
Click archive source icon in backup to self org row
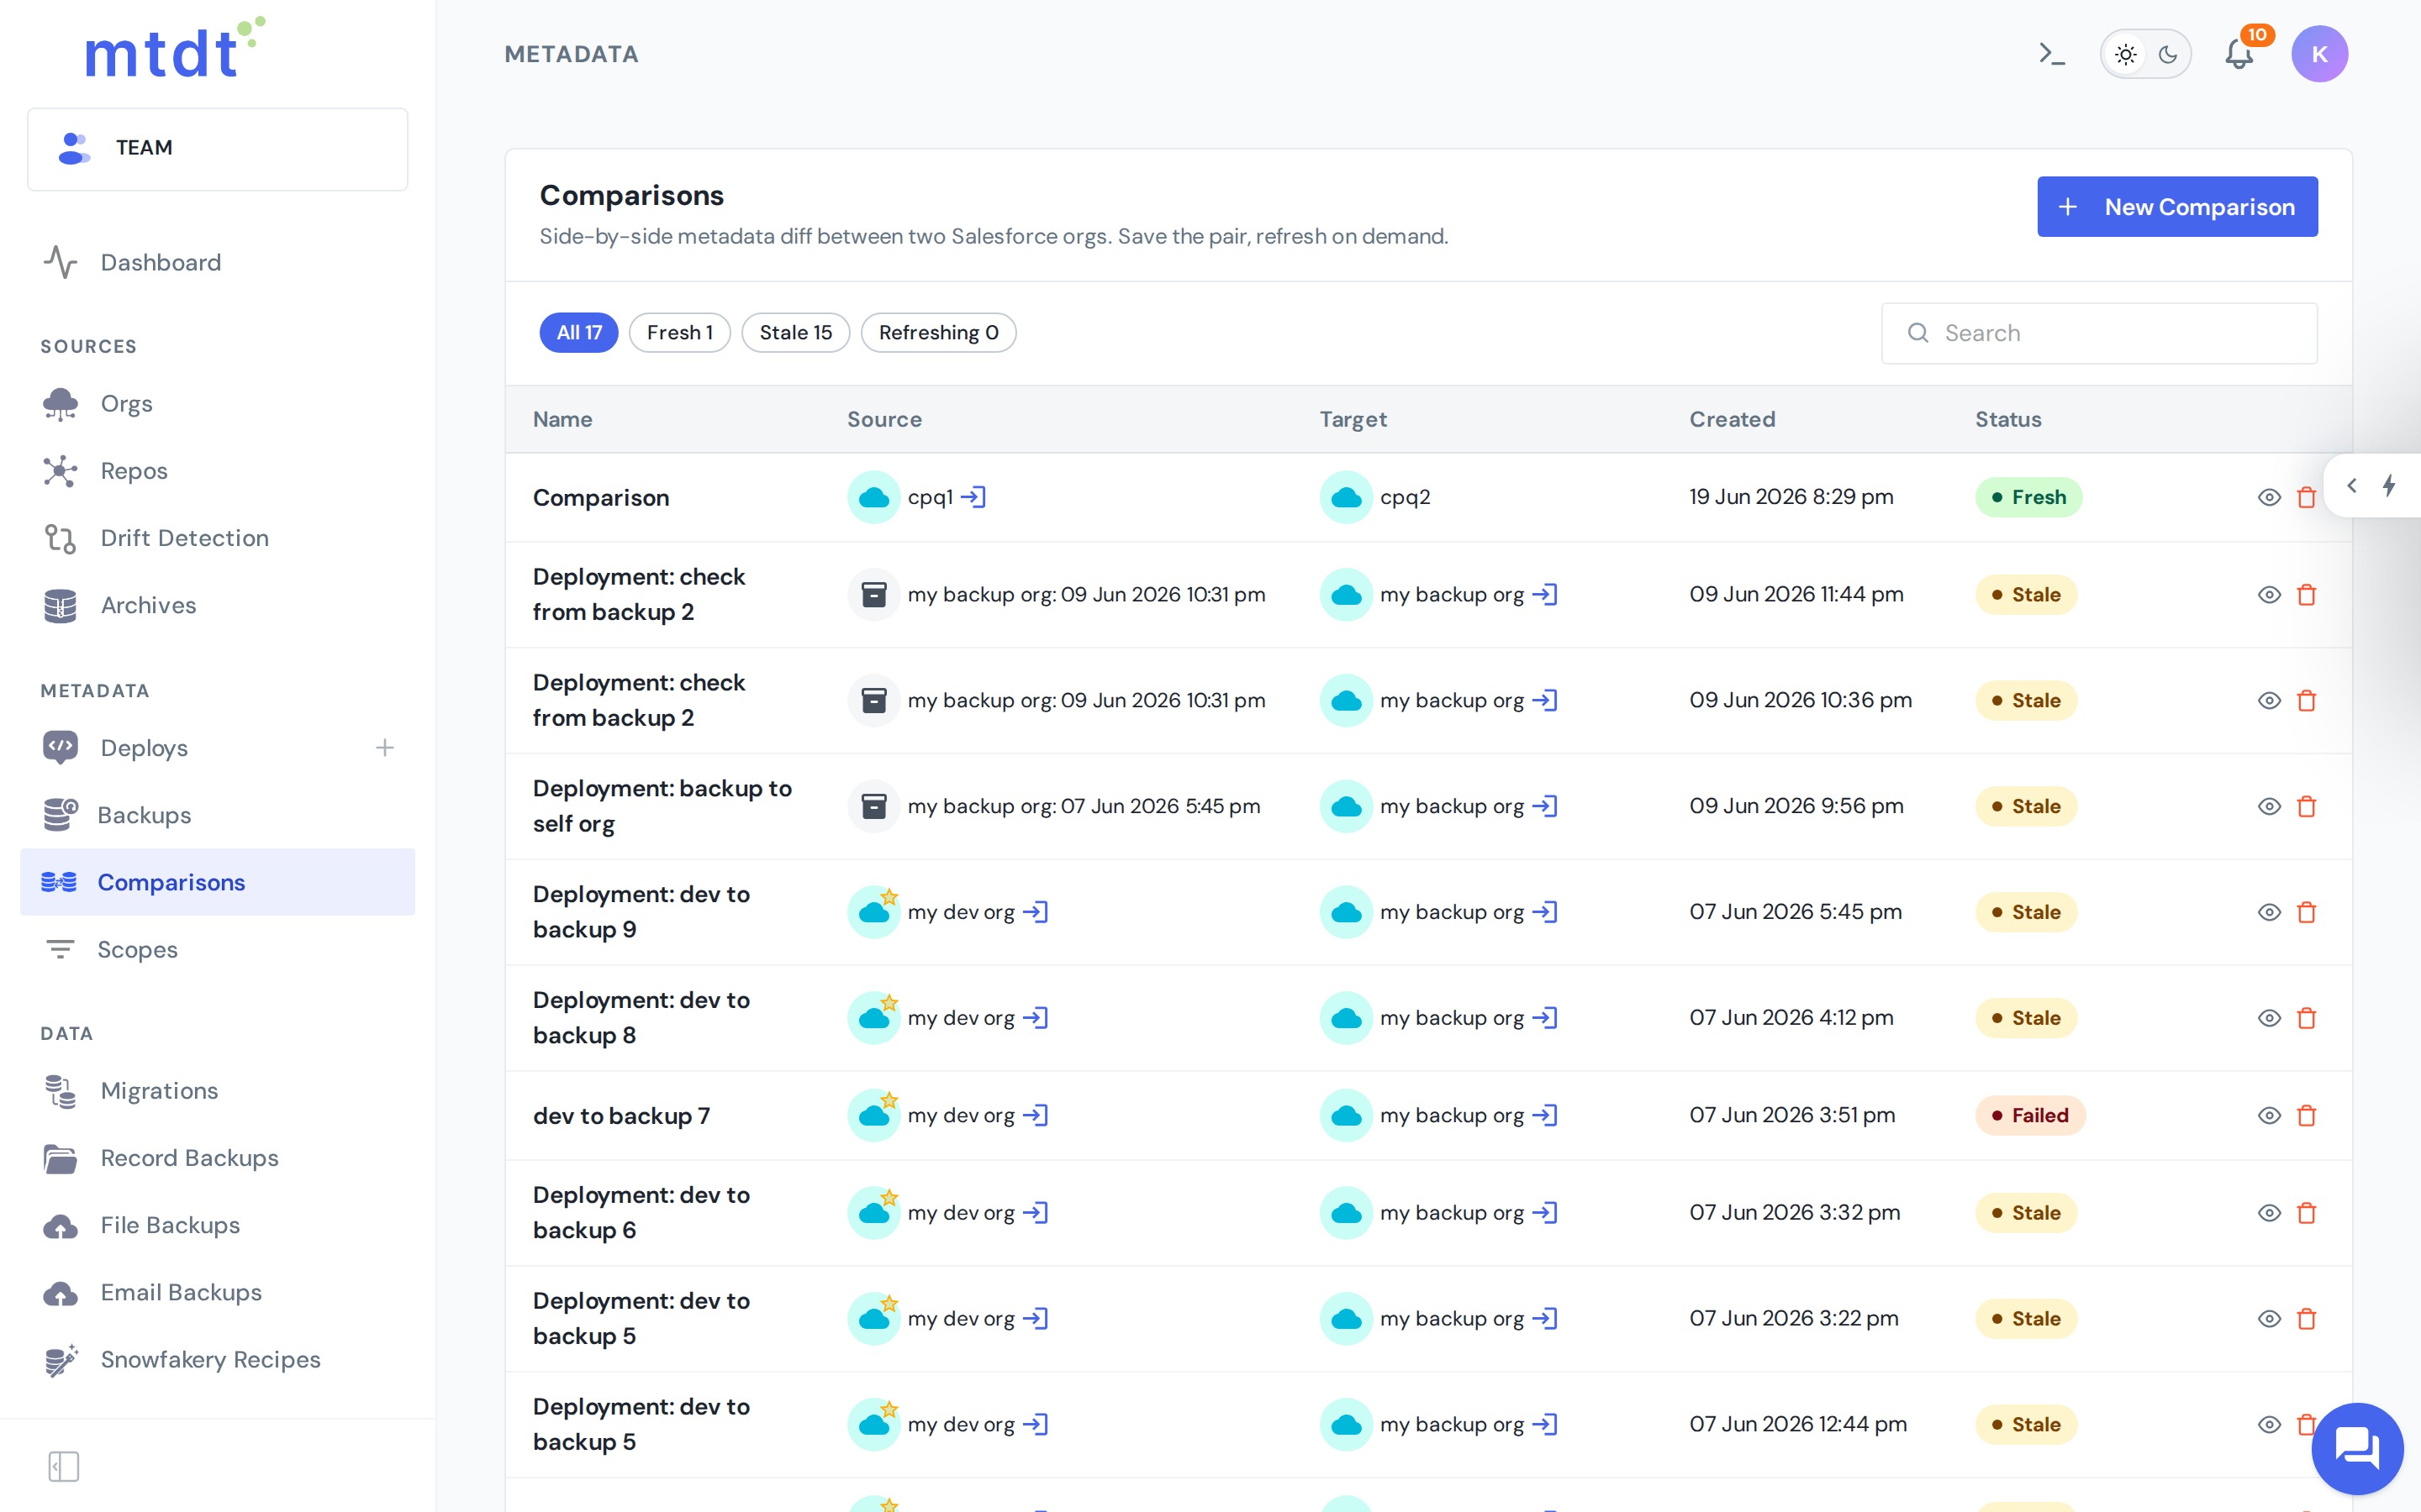click(x=873, y=806)
